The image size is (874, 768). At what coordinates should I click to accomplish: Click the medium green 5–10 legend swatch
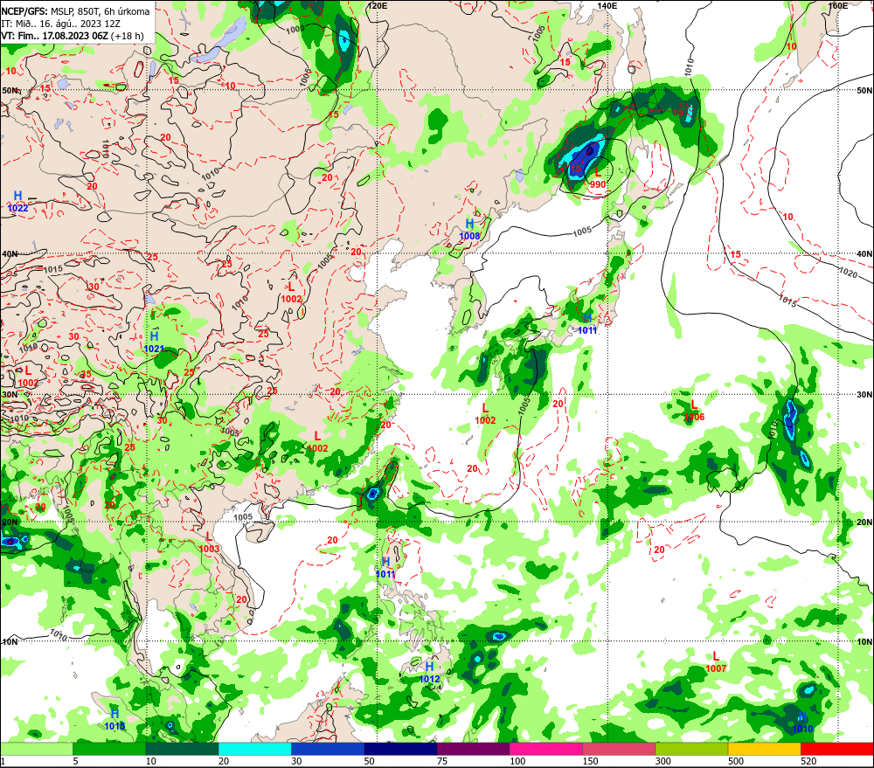(x=109, y=749)
